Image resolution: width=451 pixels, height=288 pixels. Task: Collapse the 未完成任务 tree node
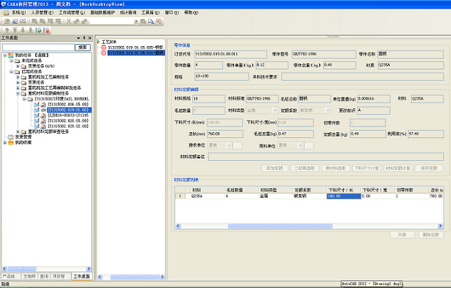point(12,60)
